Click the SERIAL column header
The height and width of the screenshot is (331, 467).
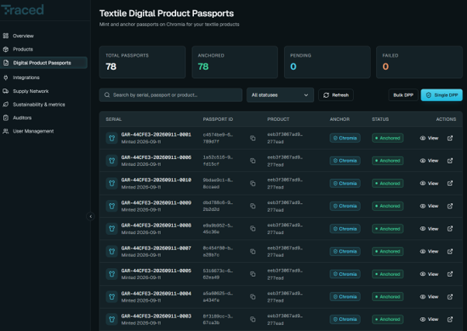pos(113,119)
